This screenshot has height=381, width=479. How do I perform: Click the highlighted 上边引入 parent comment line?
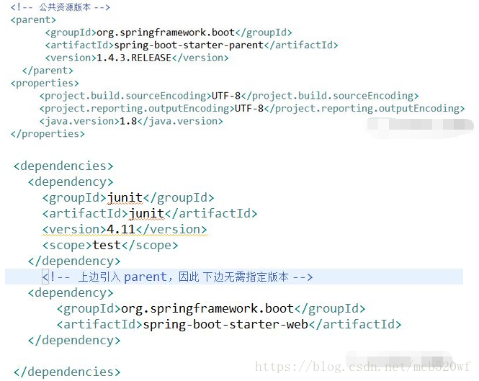point(234,277)
